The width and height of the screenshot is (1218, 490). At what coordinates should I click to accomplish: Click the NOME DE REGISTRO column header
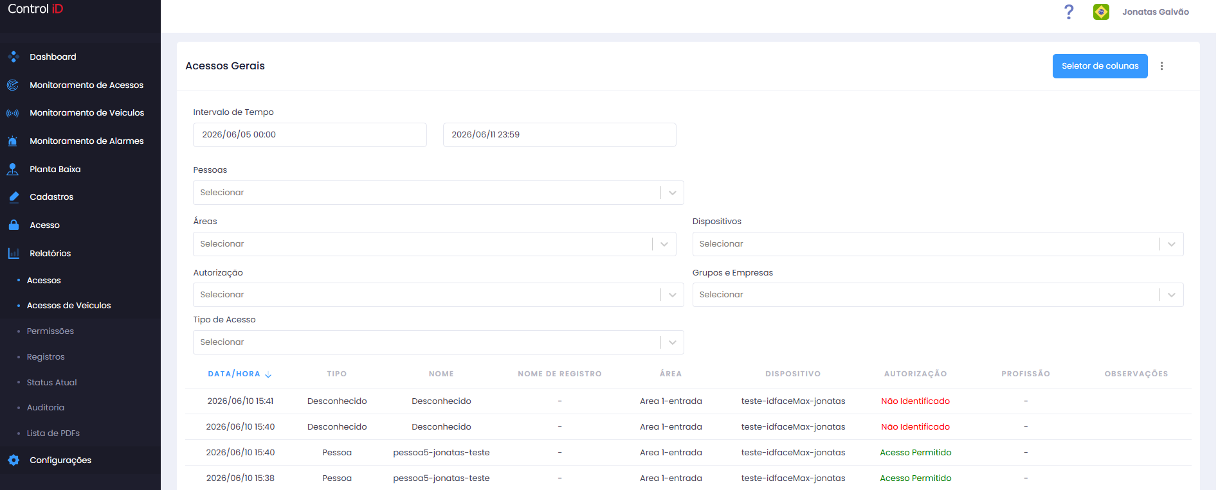point(559,374)
